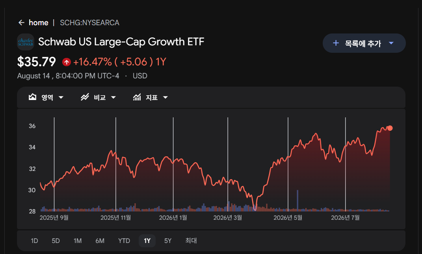422x254 pixels.
Task: Click the Charles Schwab logo
Action: coord(26,42)
